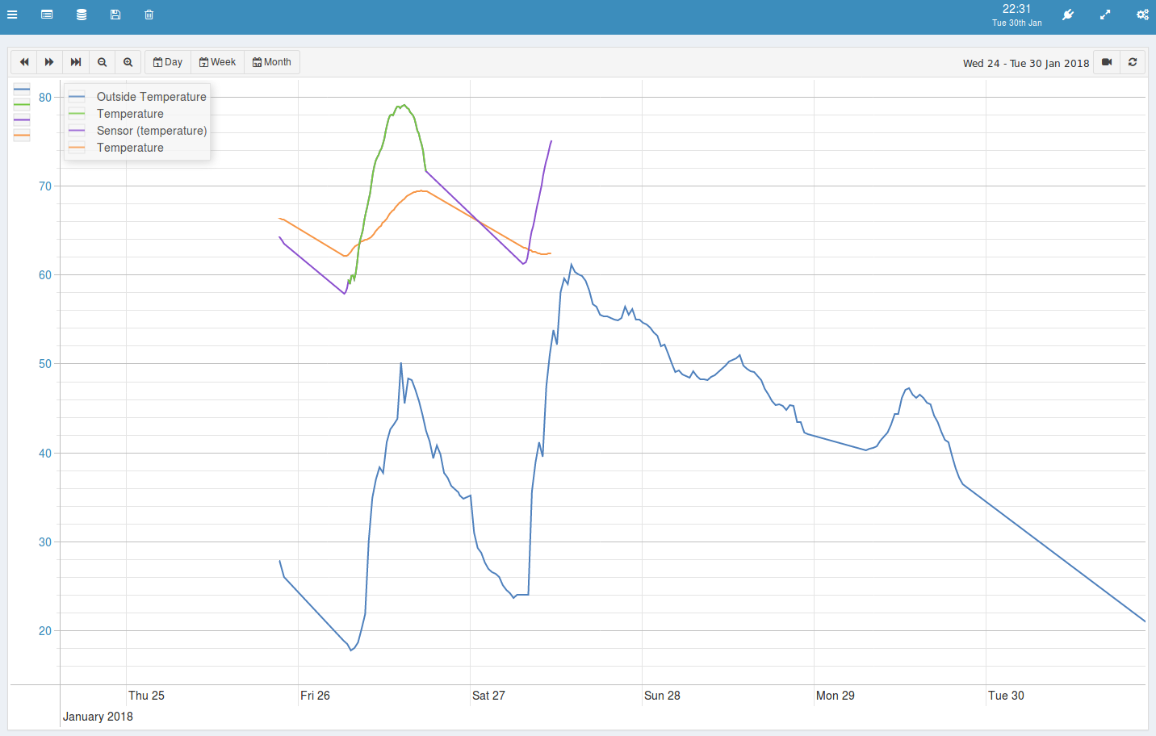Toggle Outside Temperature series in the legend
Screen dimensions: 1156x736
151,97
